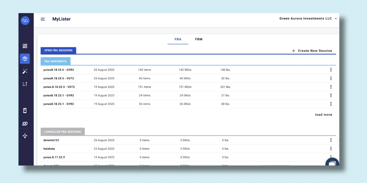Screen dimensions: 367x183
Task: Open the dashboard grid icon in sidebar
Action: point(25,46)
